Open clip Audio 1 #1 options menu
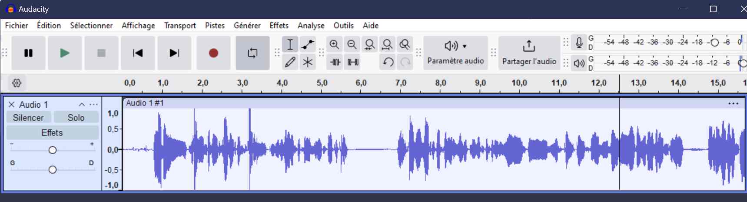 pyautogui.click(x=734, y=103)
